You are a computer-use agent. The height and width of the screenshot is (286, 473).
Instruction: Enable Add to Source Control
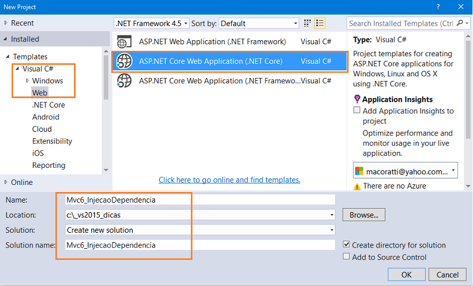click(x=346, y=256)
